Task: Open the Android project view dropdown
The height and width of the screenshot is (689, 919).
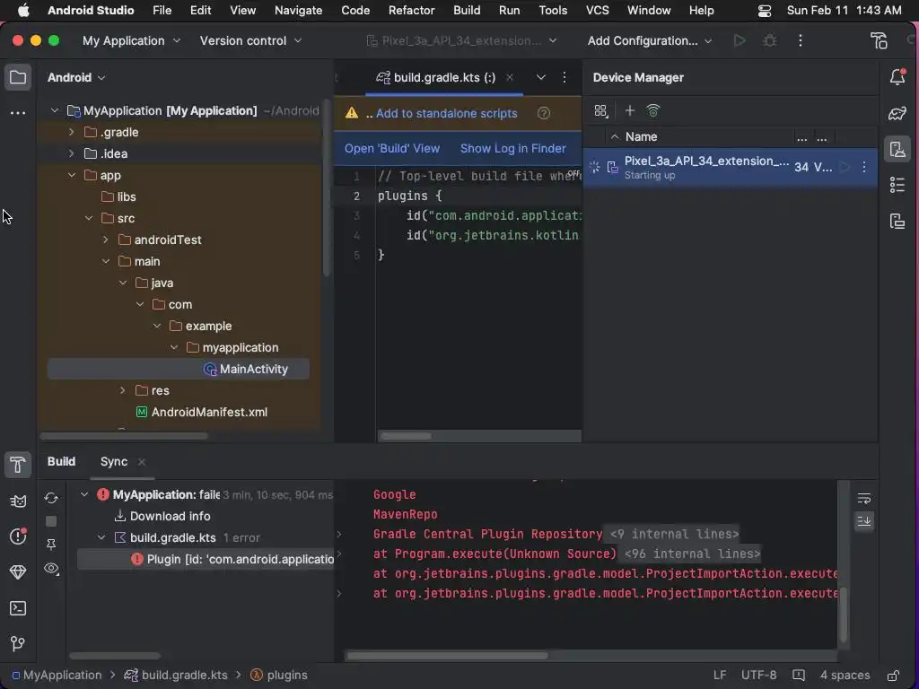Action: 76,77
